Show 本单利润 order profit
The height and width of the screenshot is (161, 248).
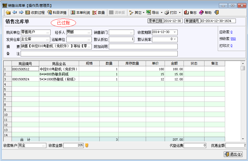tap(80, 12)
